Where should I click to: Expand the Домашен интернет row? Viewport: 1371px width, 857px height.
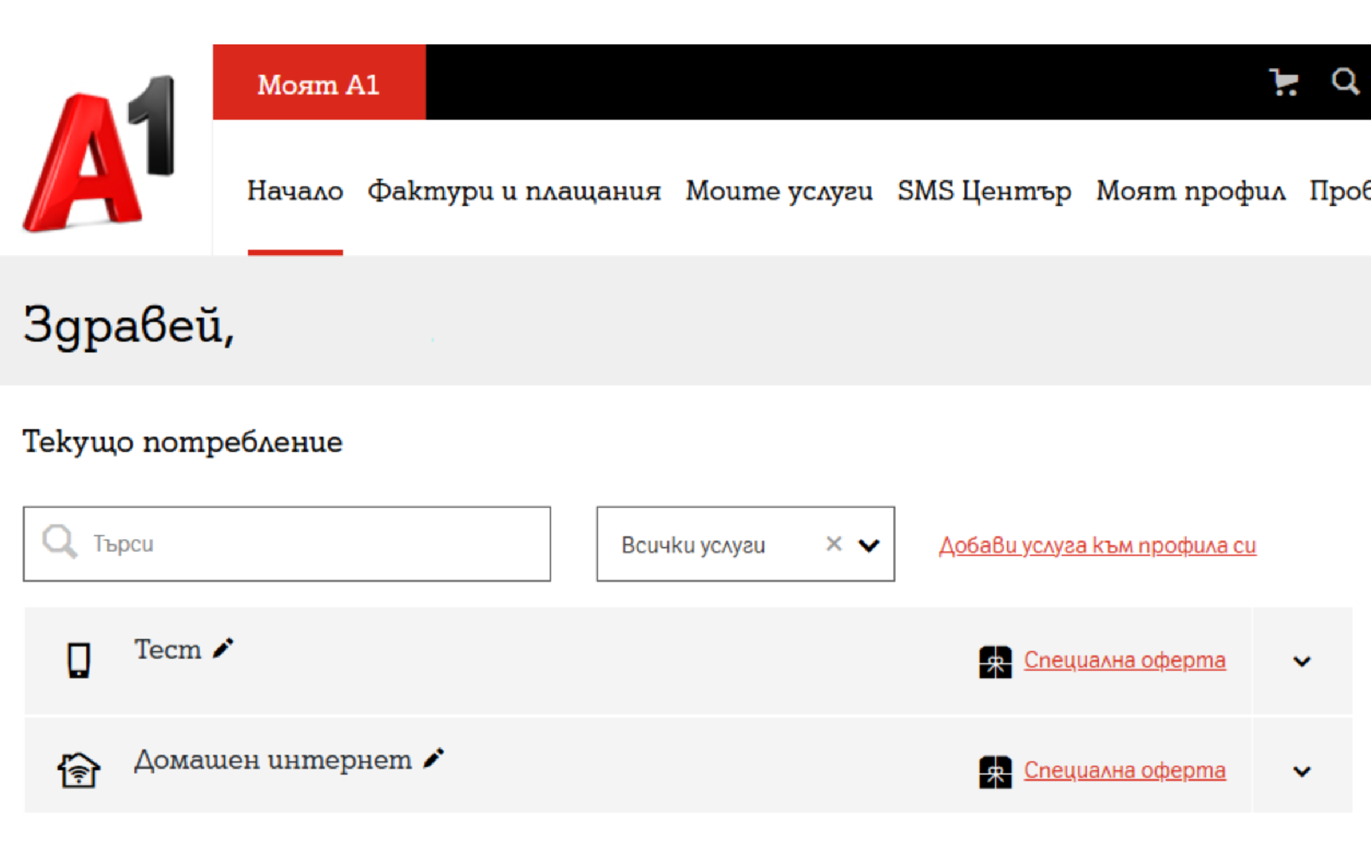[1301, 771]
